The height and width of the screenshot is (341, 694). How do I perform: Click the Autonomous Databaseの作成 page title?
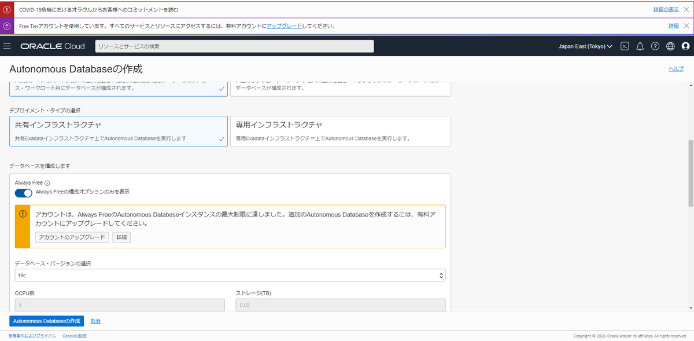pos(76,69)
